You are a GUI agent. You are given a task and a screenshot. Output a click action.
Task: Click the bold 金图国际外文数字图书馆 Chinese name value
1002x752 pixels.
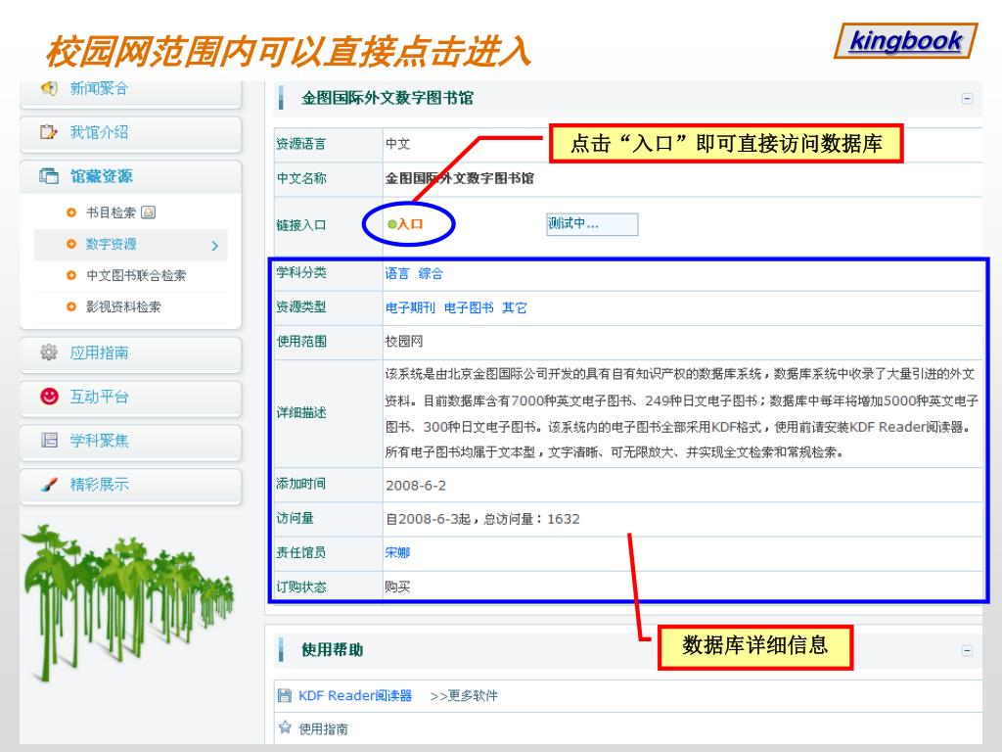pyautogui.click(x=460, y=178)
